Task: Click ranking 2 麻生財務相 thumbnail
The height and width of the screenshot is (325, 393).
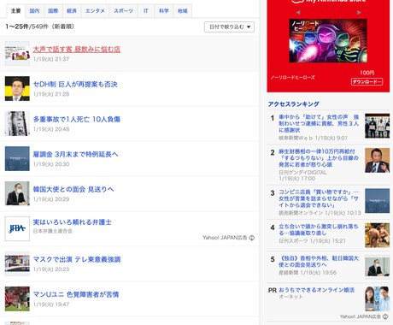Action: tap(378, 160)
